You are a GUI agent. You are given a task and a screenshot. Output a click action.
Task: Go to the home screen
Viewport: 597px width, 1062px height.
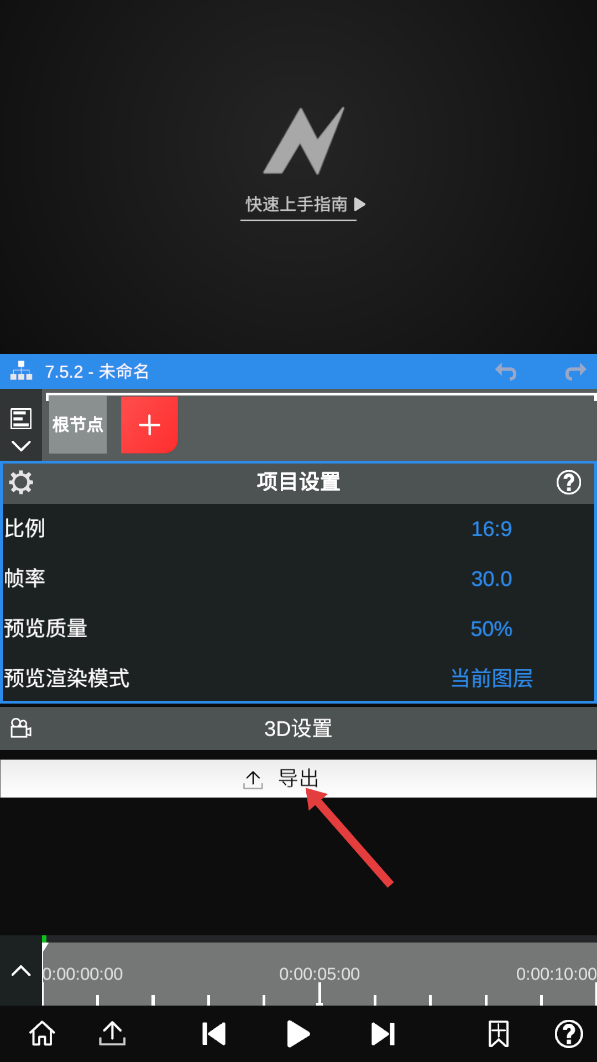click(42, 1034)
